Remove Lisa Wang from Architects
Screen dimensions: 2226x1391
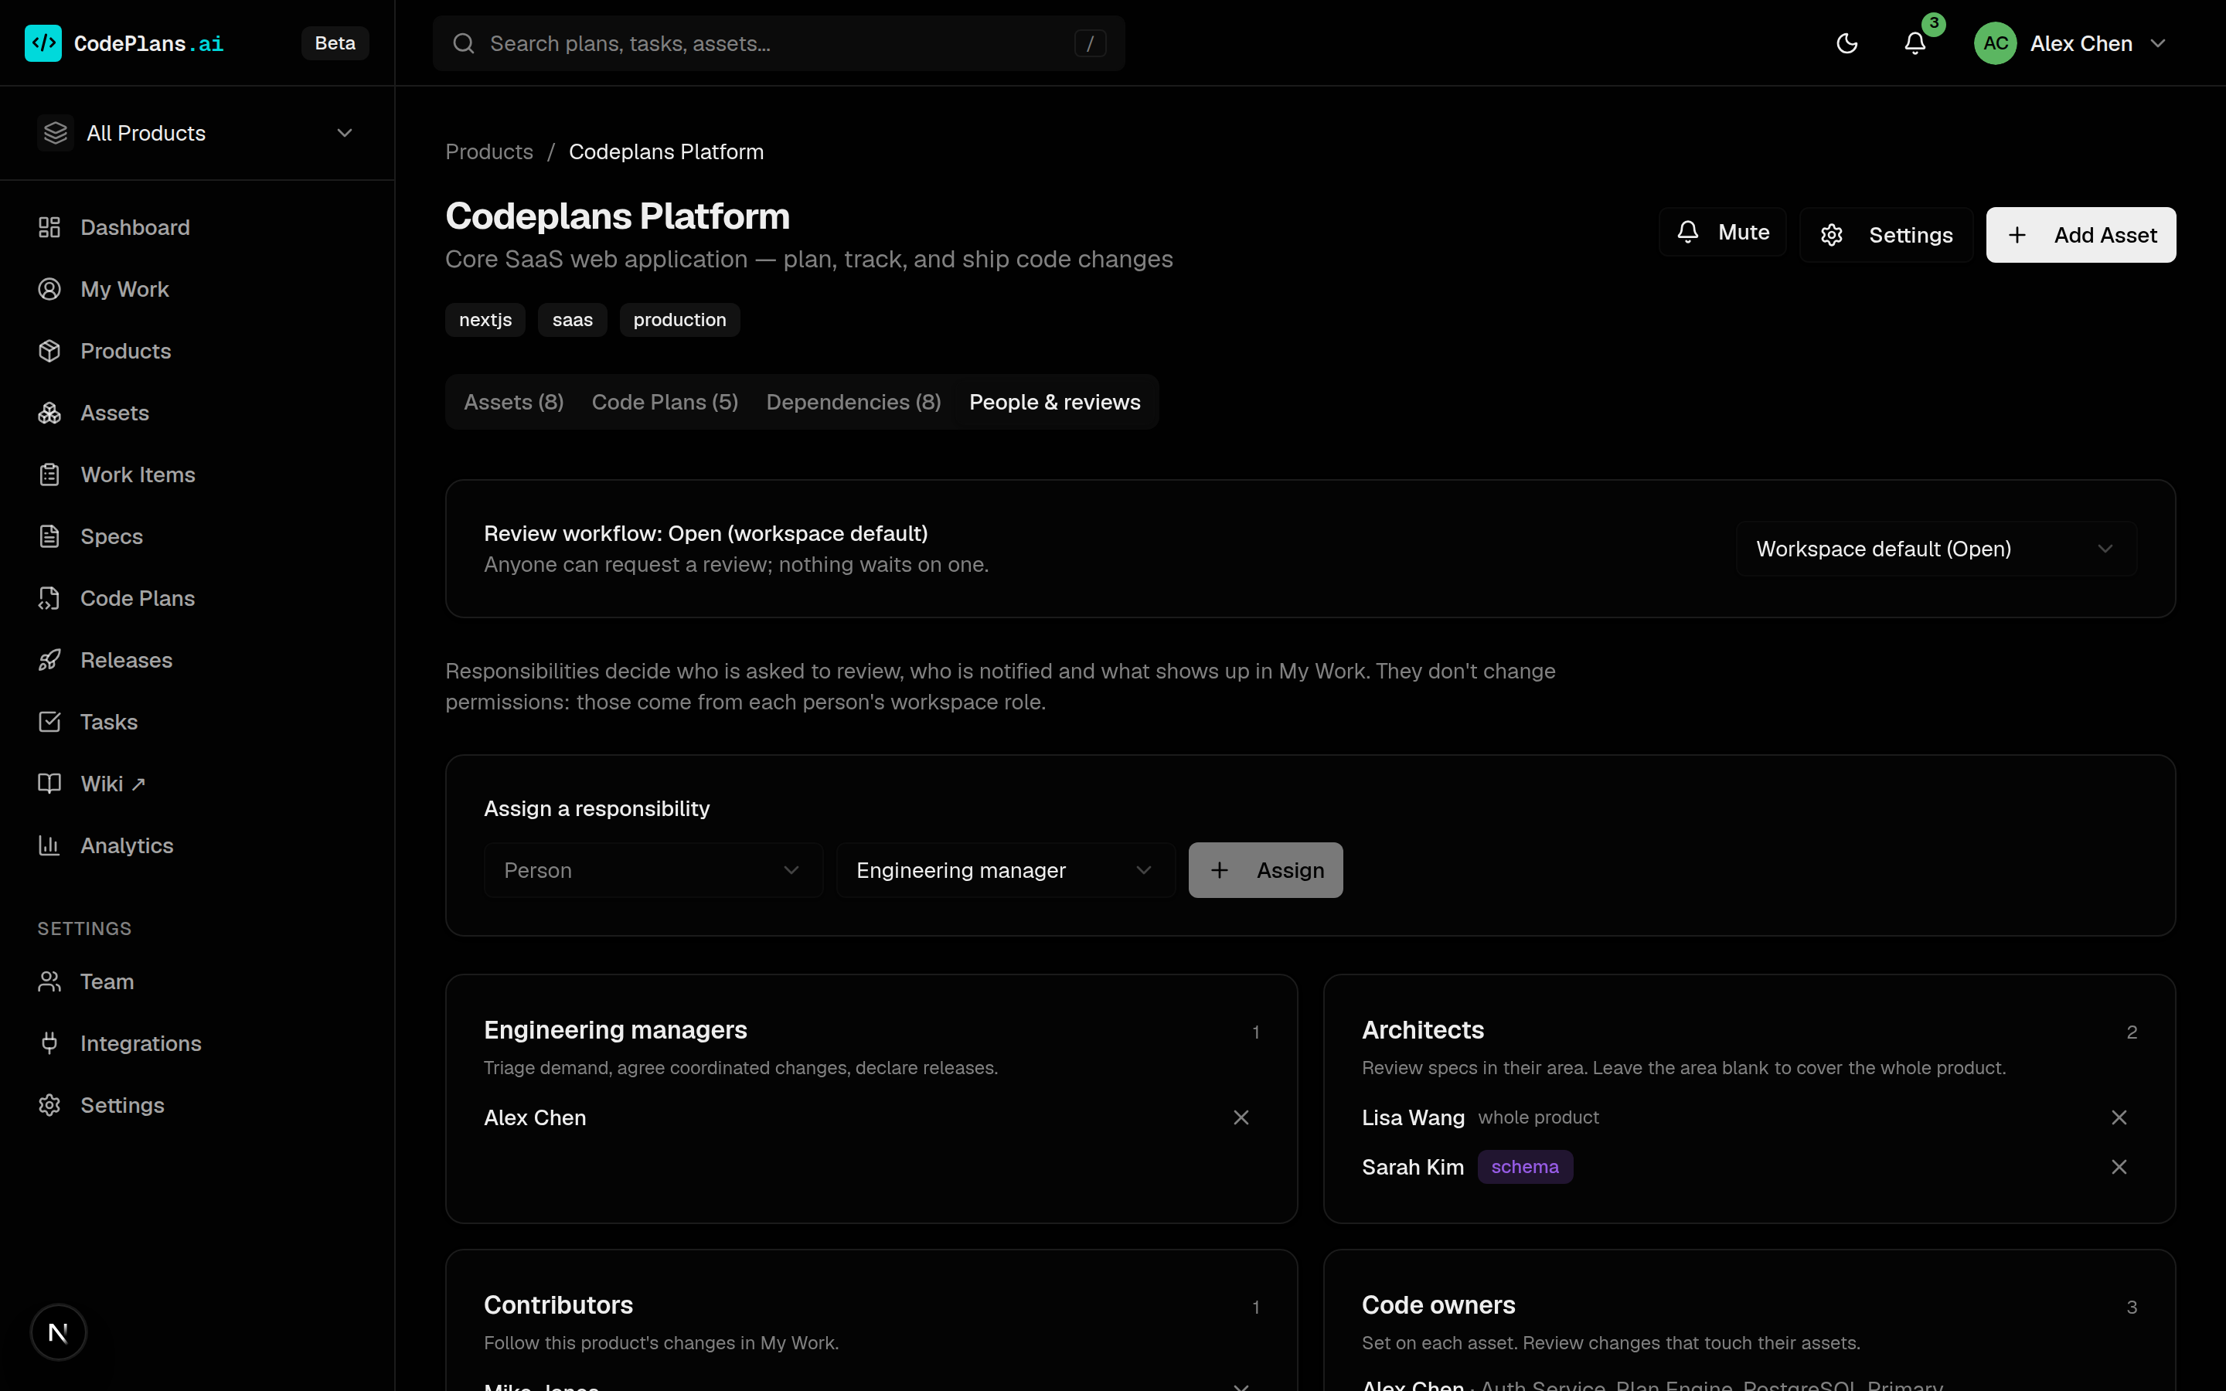[2119, 1117]
